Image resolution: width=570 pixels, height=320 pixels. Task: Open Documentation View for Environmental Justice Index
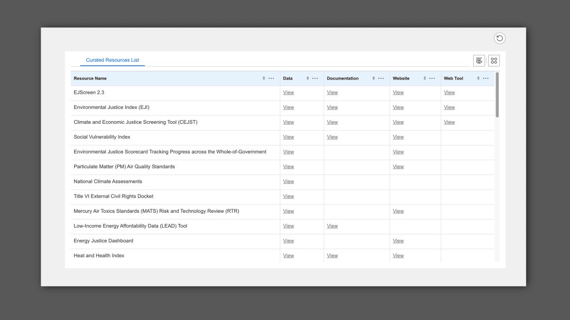[332, 107]
